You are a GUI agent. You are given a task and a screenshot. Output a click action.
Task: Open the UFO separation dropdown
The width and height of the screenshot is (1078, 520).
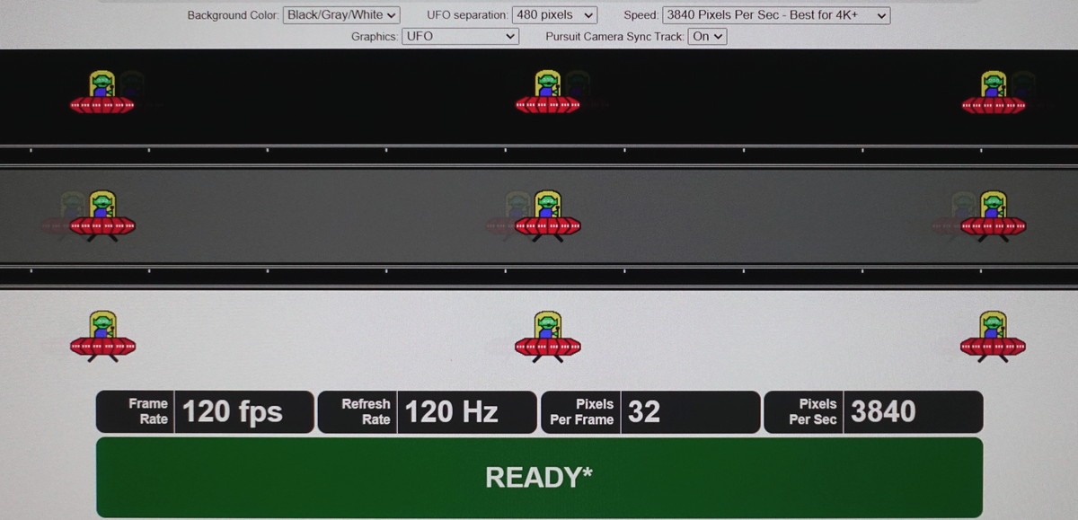[x=554, y=15]
